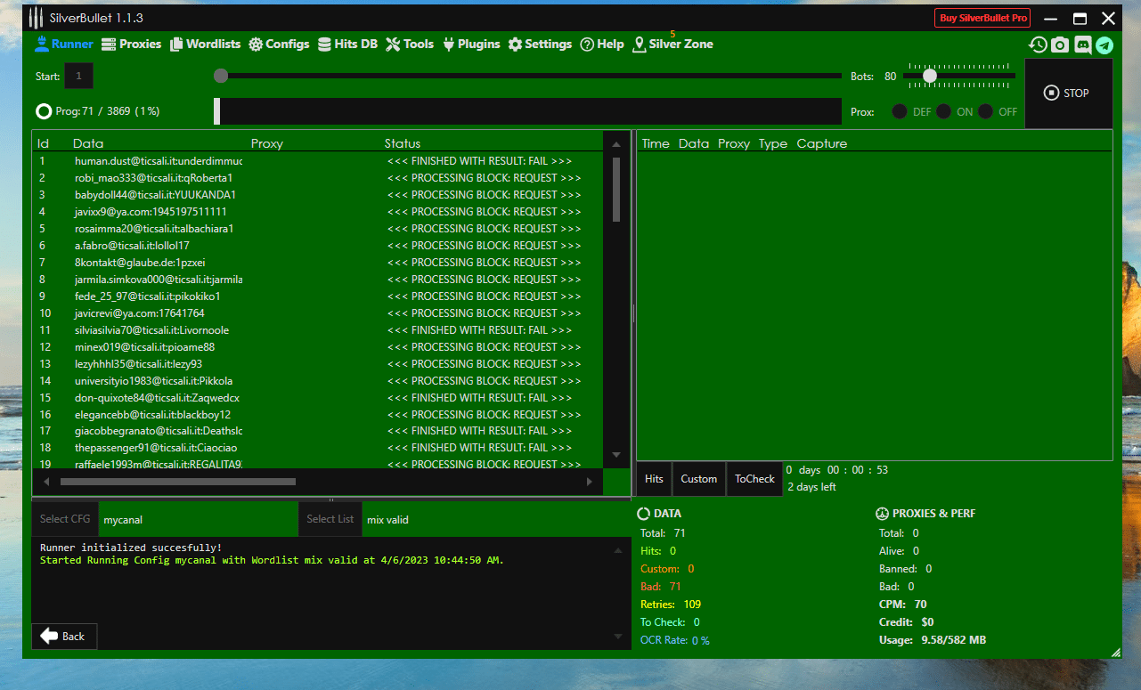The height and width of the screenshot is (690, 1141).
Task: Open the Plugins section
Action: coord(471,44)
